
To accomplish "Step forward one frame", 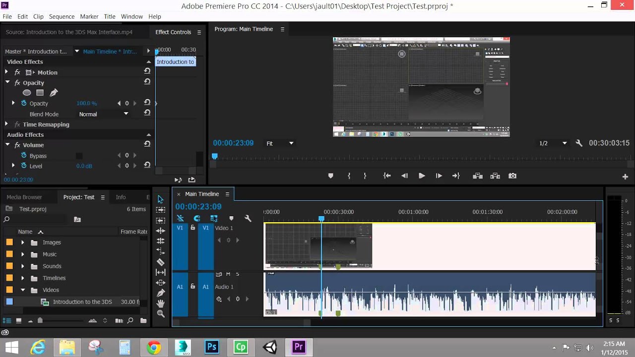I will [439, 176].
